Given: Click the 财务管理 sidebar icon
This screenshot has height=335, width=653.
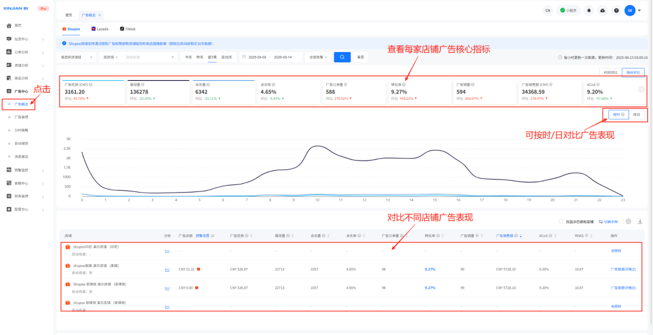Looking at the screenshot, I should (9, 196).
